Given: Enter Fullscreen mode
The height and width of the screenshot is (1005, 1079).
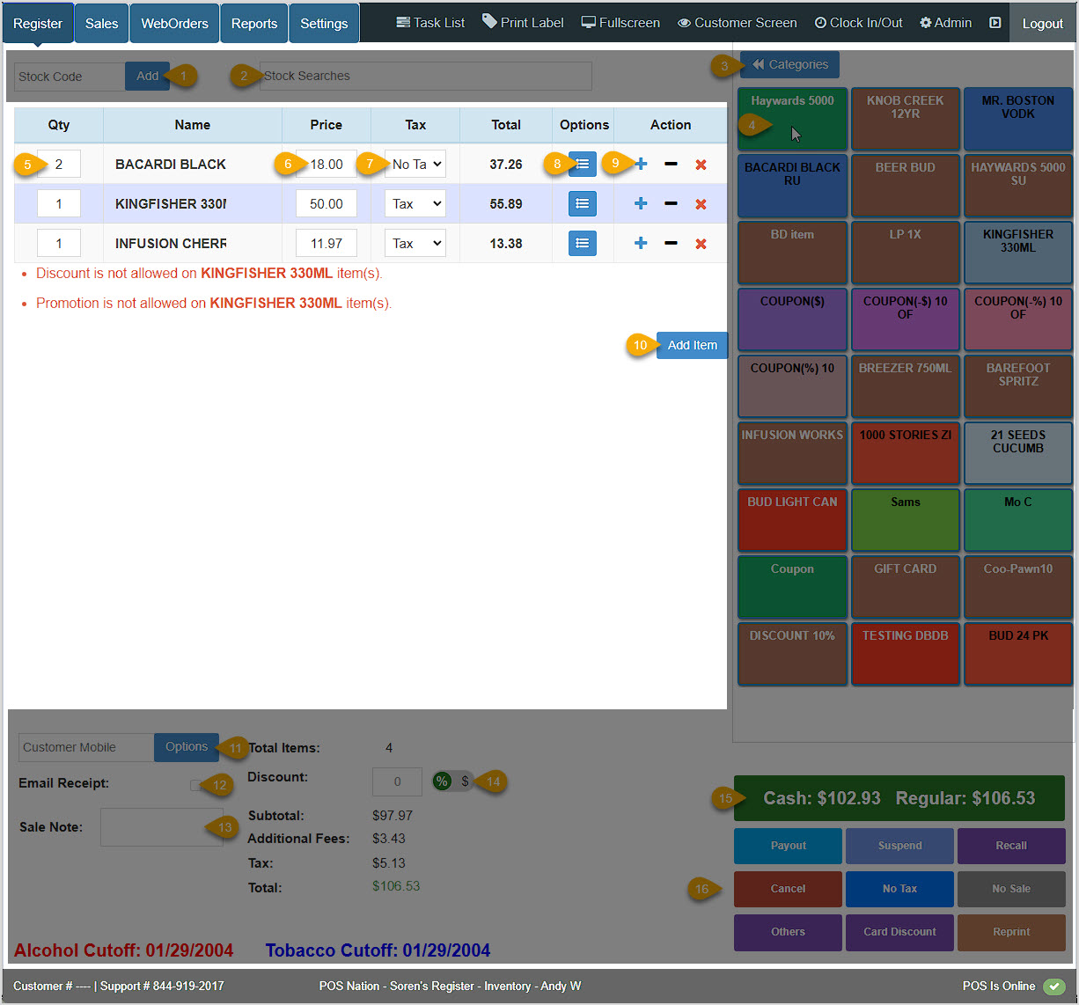Looking at the screenshot, I should tap(620, 22).
